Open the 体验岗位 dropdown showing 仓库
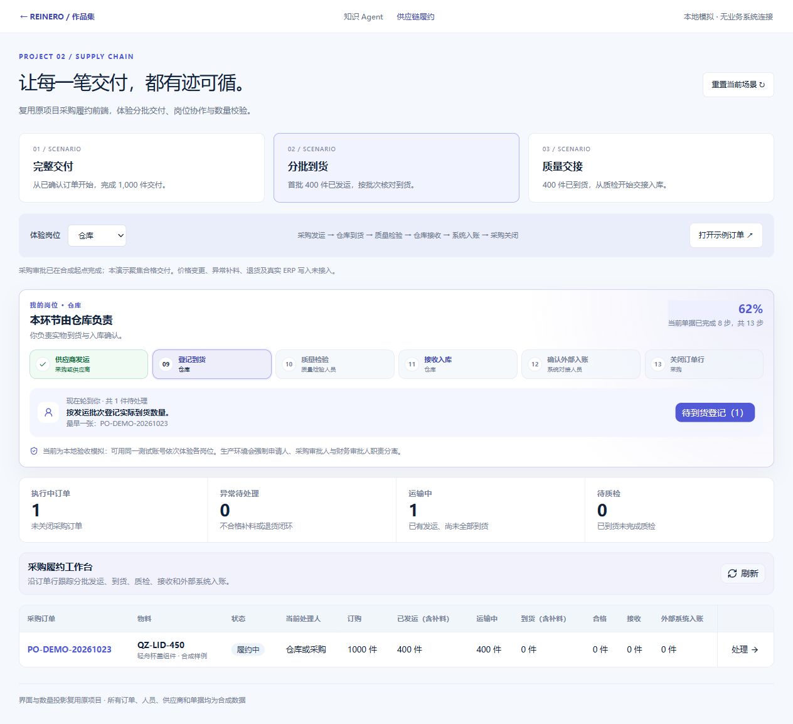This screenshot has height=724, width=793. (x=97, y=235)
